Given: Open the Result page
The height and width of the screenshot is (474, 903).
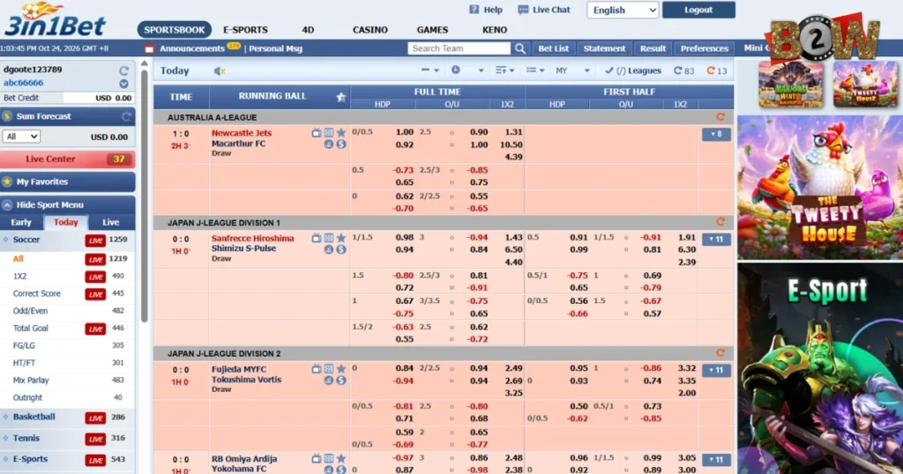Looking at the screenshot, I should [x=653, y=48].
